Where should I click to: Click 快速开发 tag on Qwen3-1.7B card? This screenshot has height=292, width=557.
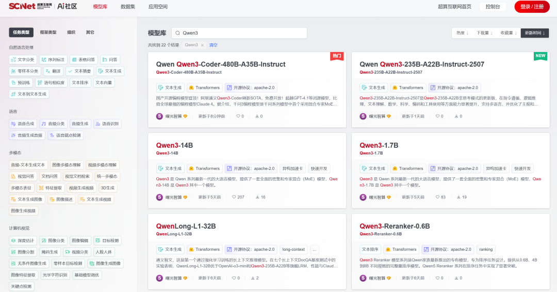[522, 168]
